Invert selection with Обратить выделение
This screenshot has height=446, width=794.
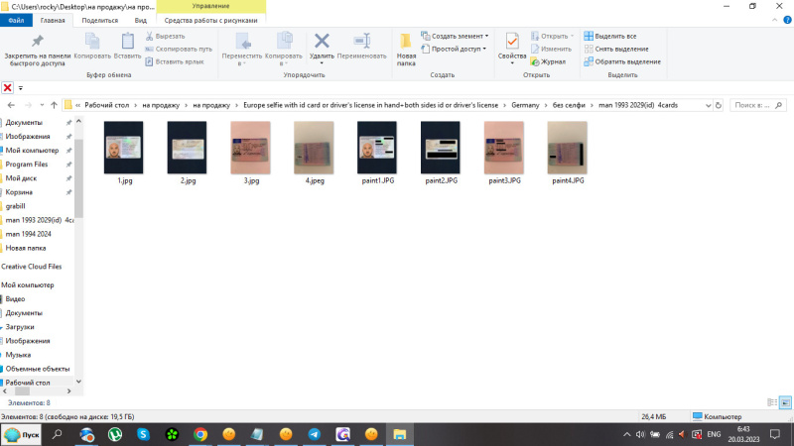[x=621, y=61]
